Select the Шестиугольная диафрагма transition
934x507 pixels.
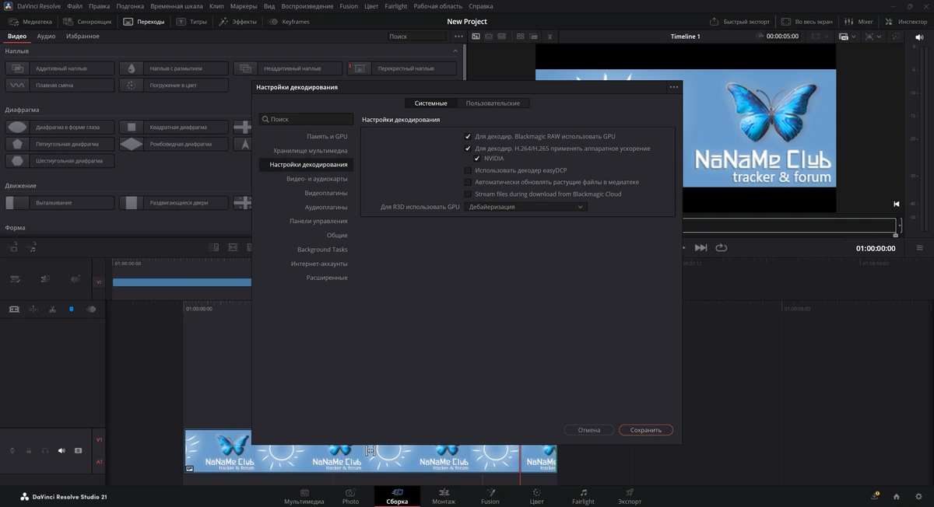pos(60,161)
